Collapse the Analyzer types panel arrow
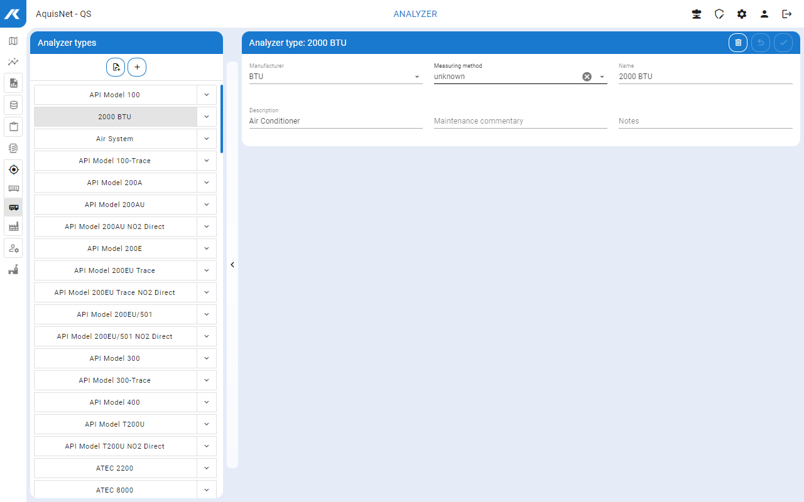Viewport: 804px width, 502px height. click(232, 265)
